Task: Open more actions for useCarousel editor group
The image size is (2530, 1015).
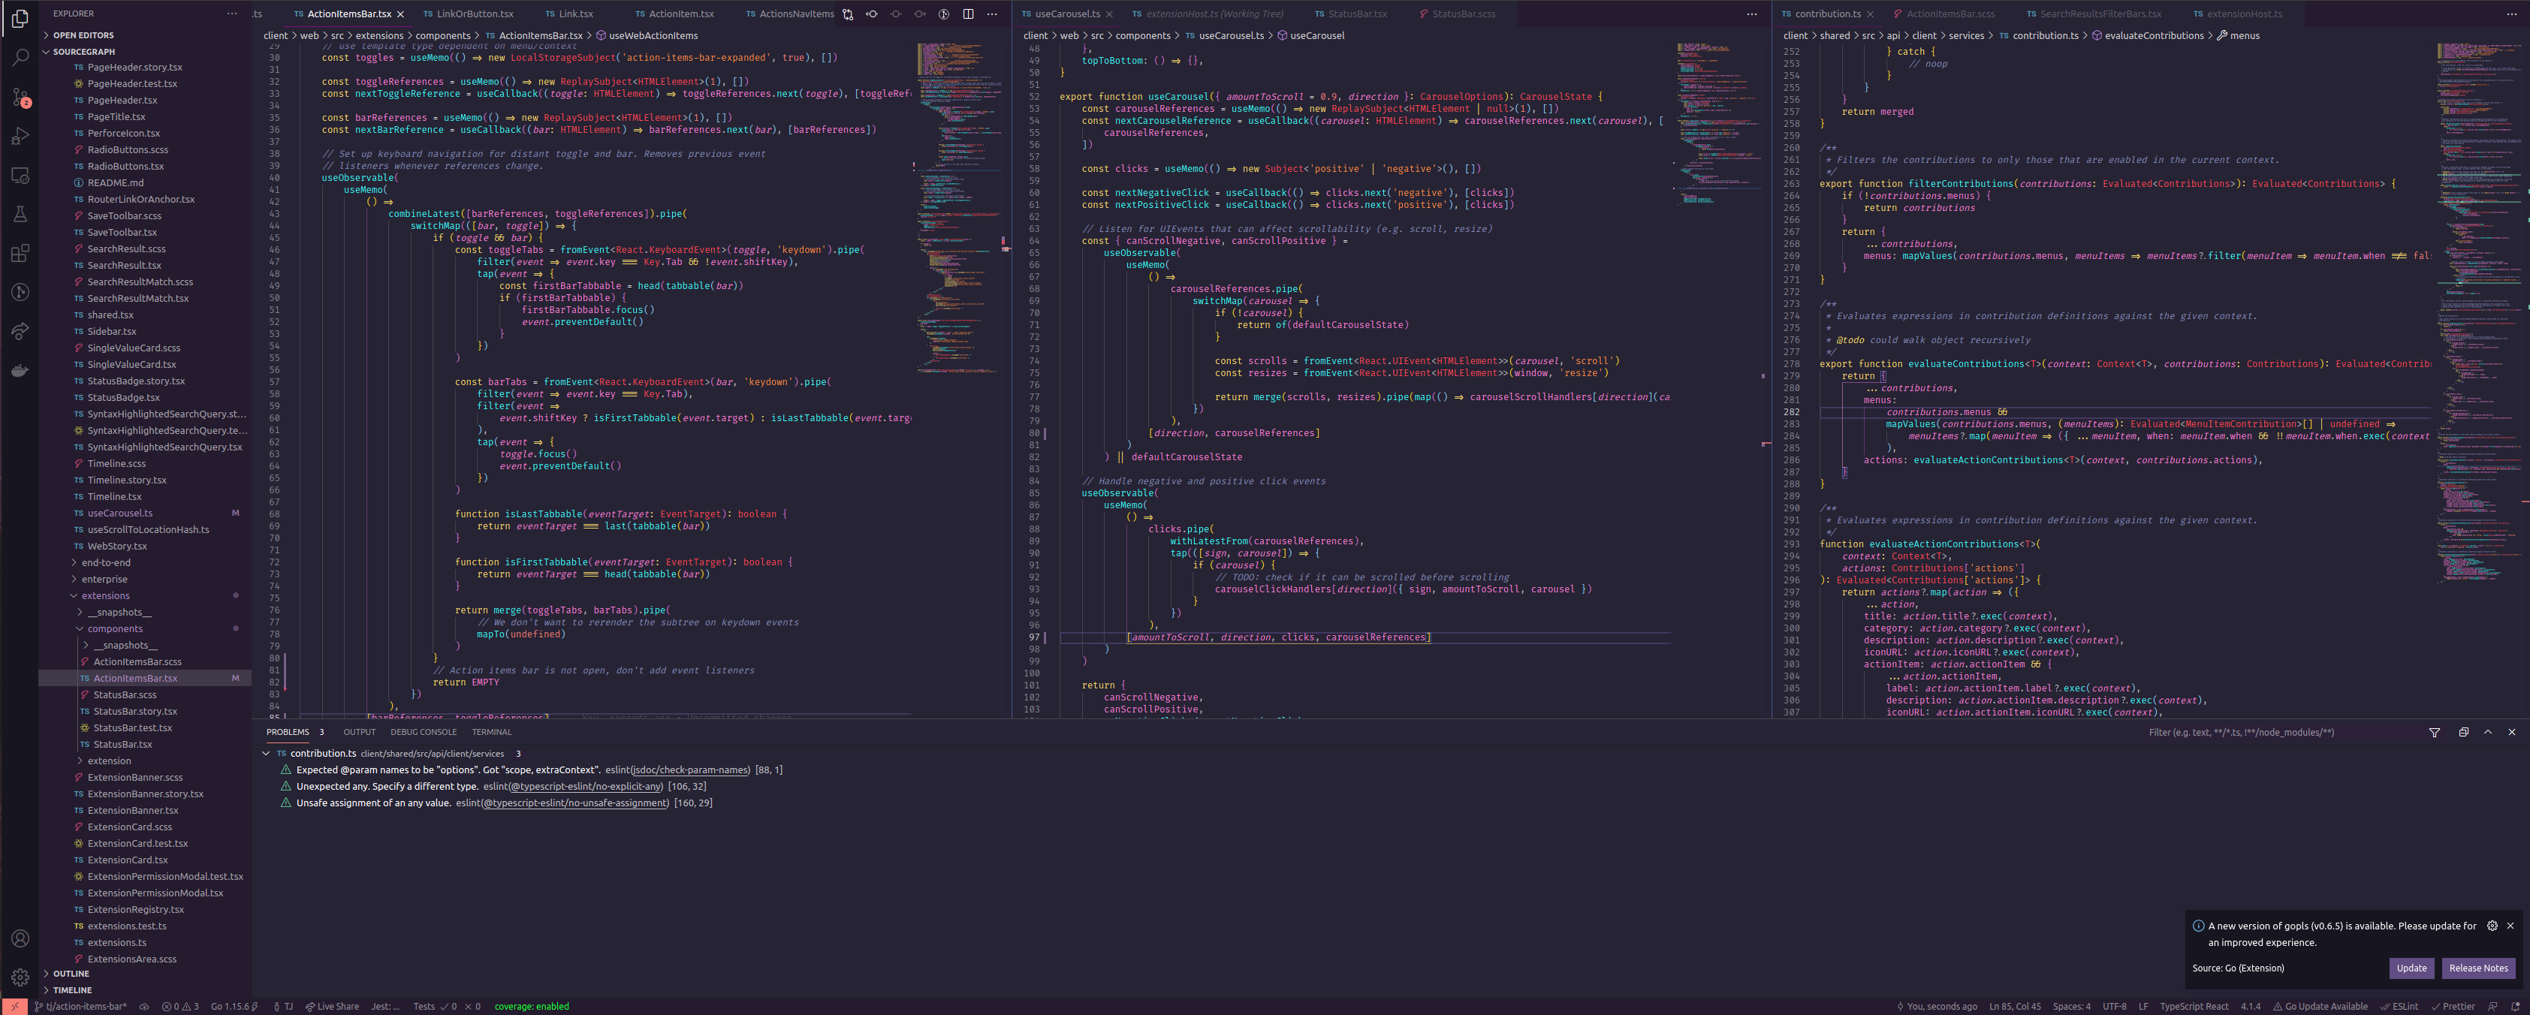Action: tap(1752, 14)
